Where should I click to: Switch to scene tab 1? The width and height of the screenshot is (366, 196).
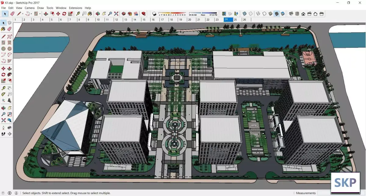point(17,19)
